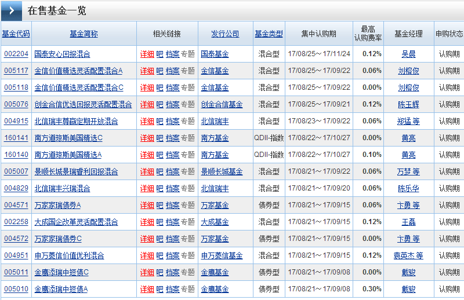Open fund 创金合信优选回报灵活配置混合
The height and width of the screenshot is (300, 464).
pos(83,104)
